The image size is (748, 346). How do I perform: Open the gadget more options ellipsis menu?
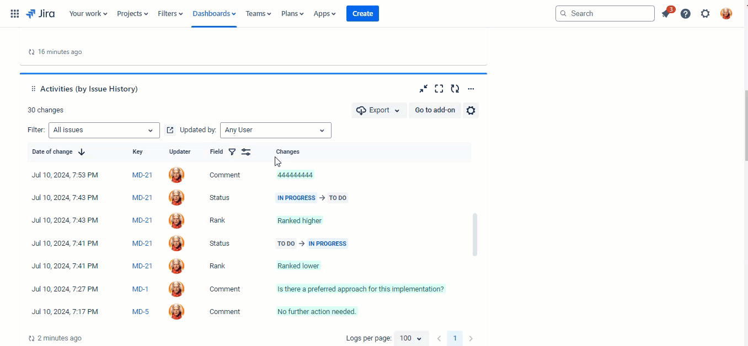pos(471,88)
